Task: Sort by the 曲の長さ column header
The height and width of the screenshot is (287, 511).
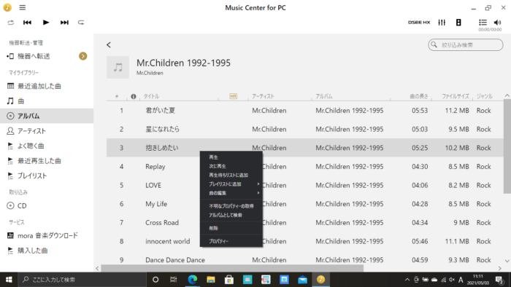Action: (419, 96)
